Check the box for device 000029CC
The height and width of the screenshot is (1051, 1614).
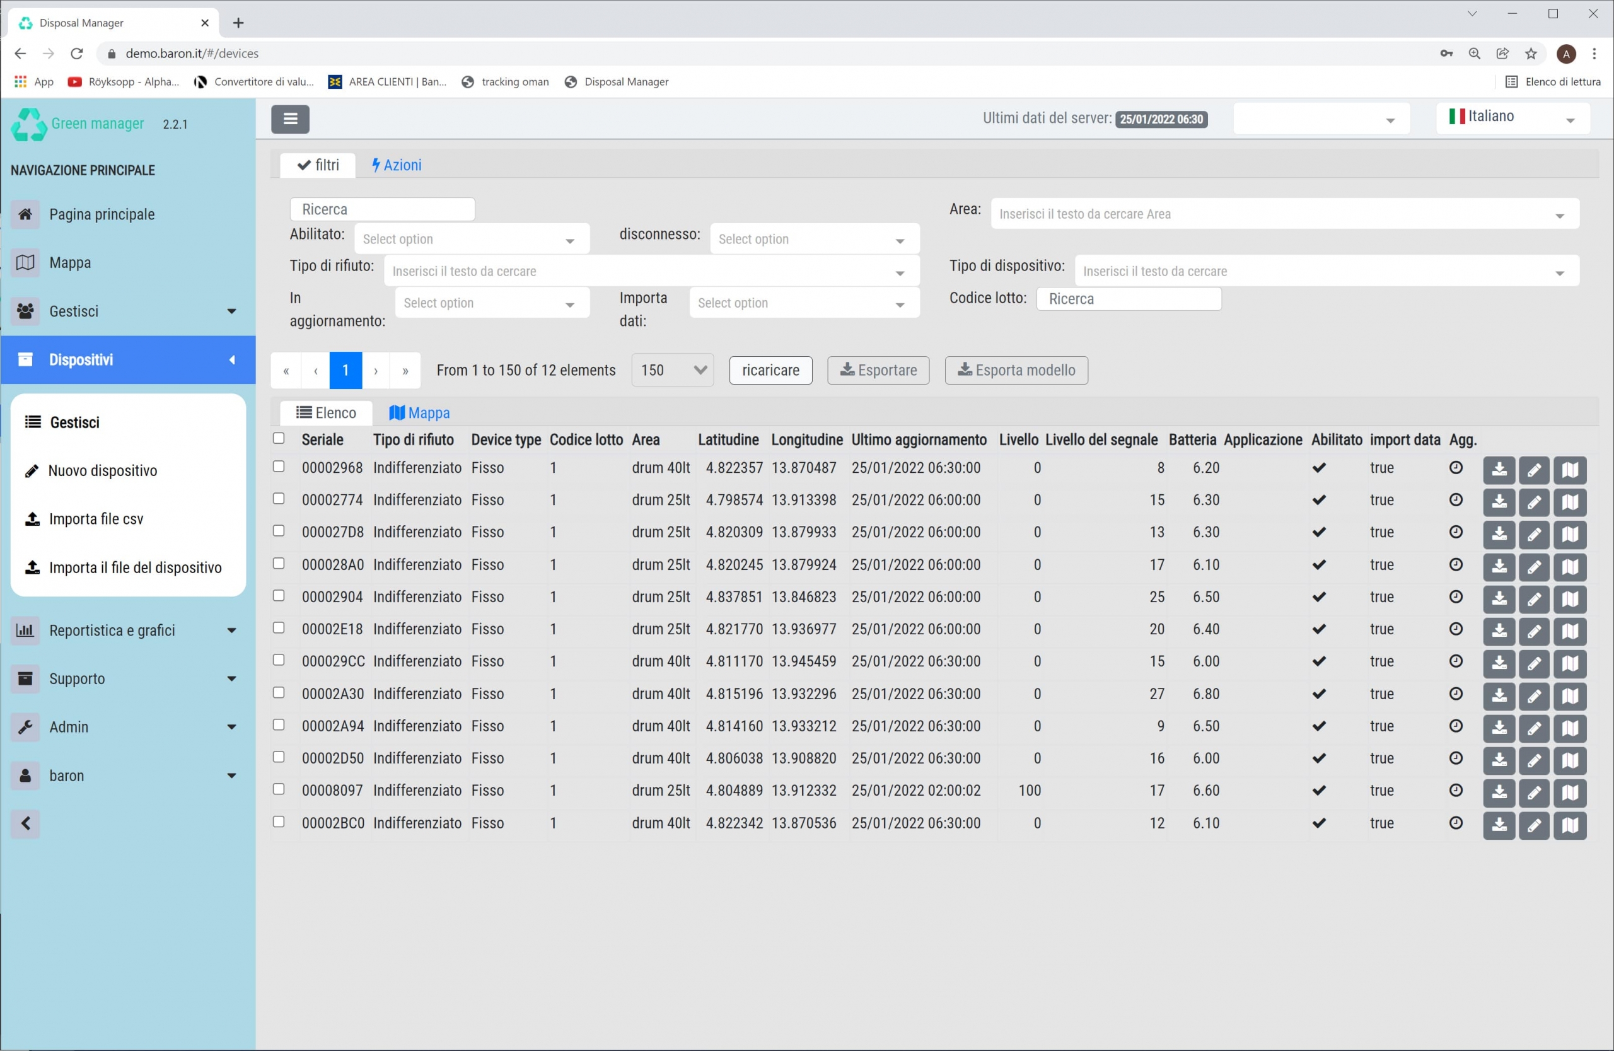pos(279,661)
